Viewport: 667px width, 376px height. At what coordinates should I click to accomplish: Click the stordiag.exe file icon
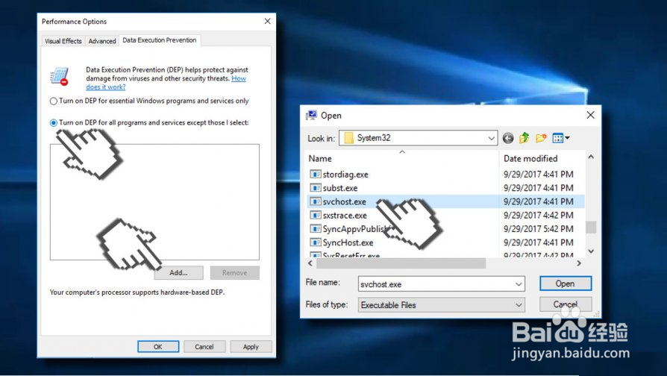tap(315, 174)
